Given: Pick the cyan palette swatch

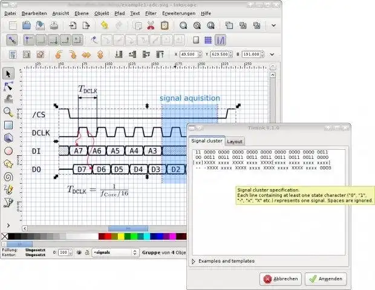Looking at the screenshot, I should (147, 236).
